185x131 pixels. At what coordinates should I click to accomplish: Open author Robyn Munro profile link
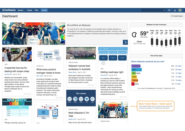tap(72, 72)
